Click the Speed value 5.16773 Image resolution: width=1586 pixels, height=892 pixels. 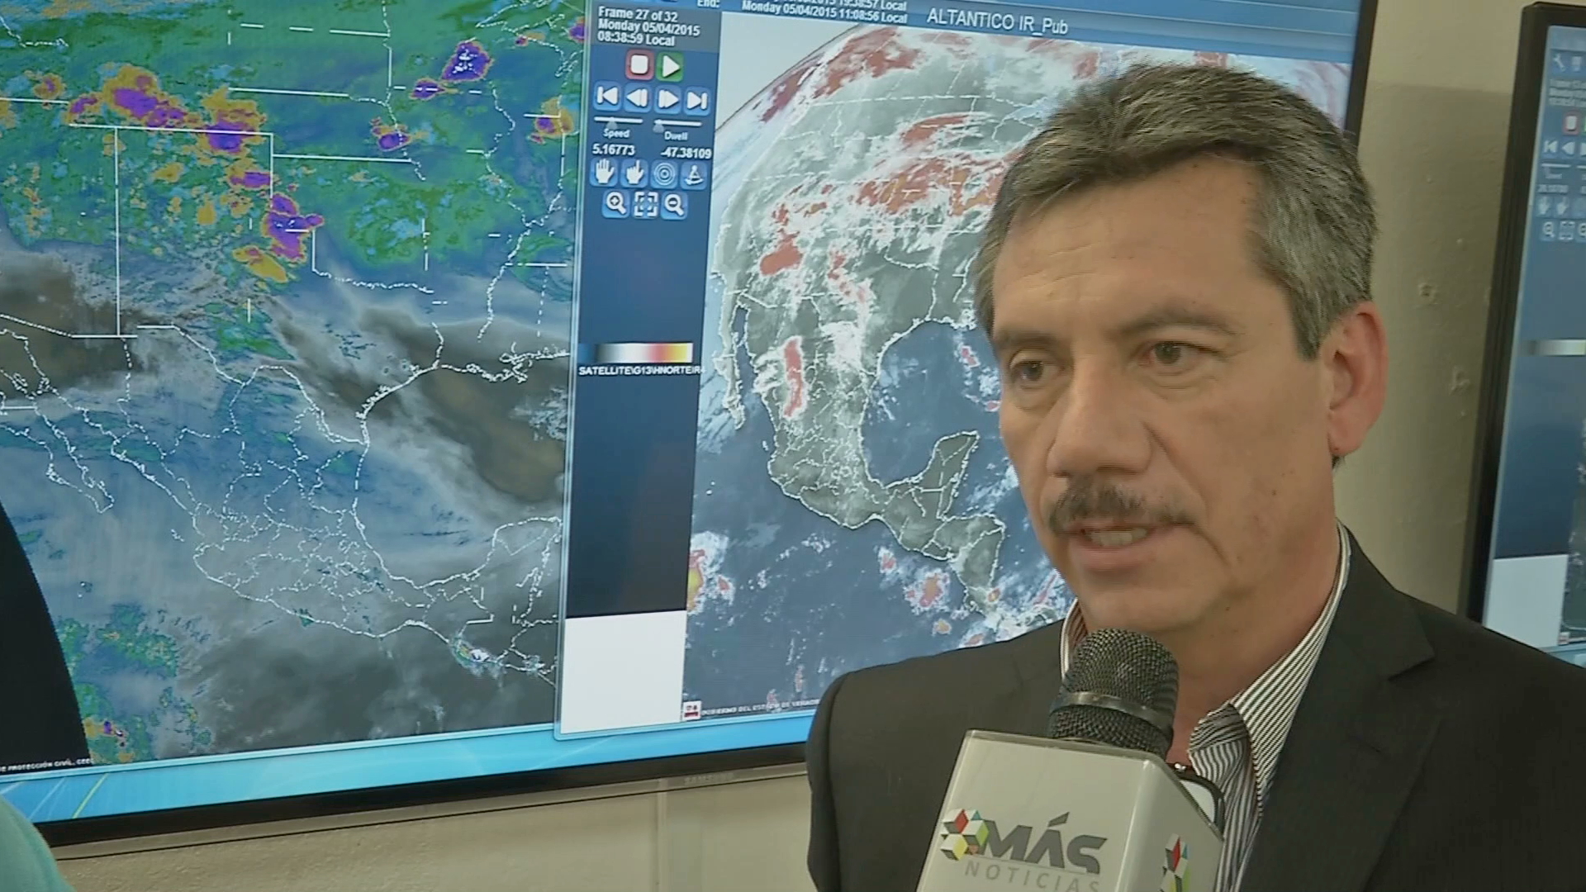pyautogui.click(x=614, y=151)
